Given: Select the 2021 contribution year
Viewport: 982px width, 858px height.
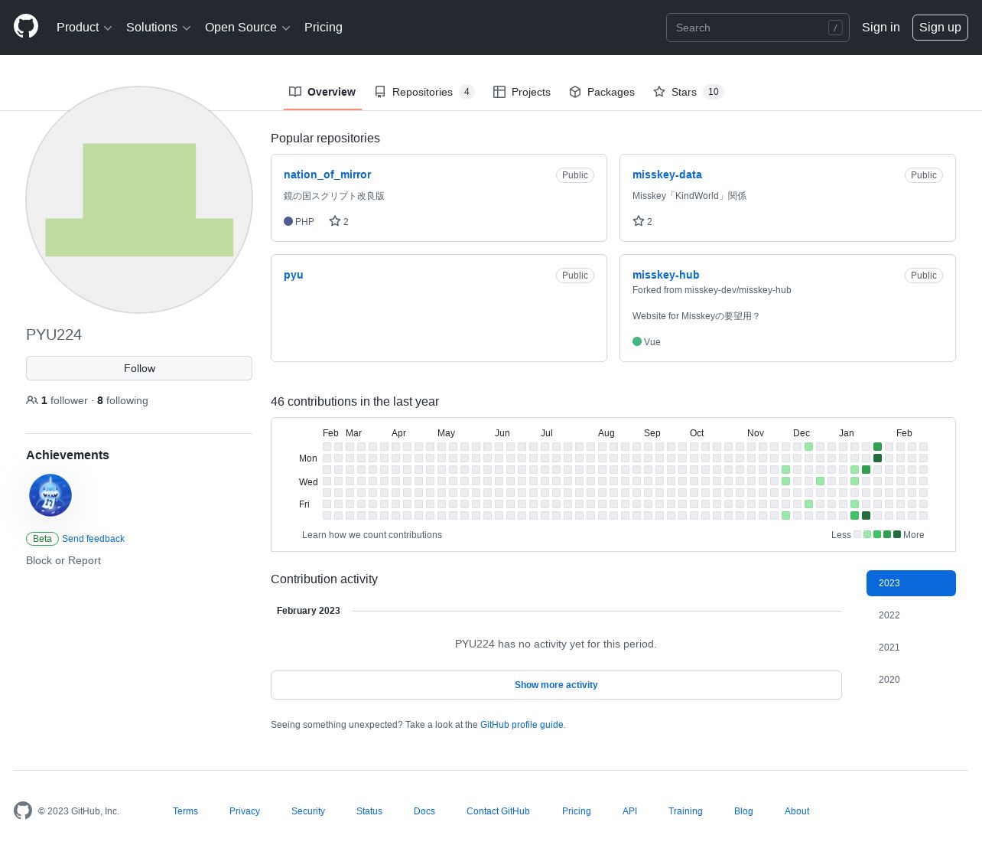Looking at the screenshot, I should click(x=911, y=648).
